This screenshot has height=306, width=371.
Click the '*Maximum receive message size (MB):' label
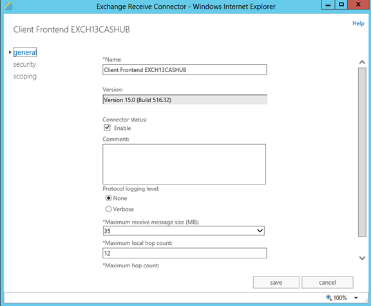[151, 222]
